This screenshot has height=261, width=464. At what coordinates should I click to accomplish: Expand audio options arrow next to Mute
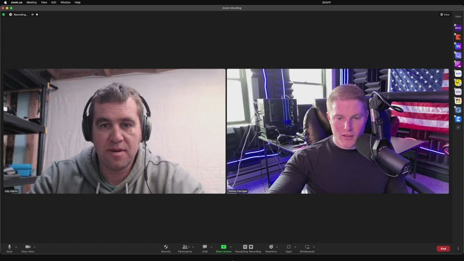16,246
